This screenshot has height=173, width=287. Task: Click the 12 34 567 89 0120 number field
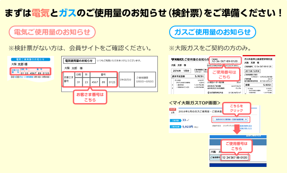pyautogui.click(x=235, y=157)
